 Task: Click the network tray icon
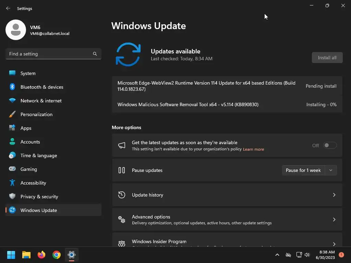(x=299, y=255)
